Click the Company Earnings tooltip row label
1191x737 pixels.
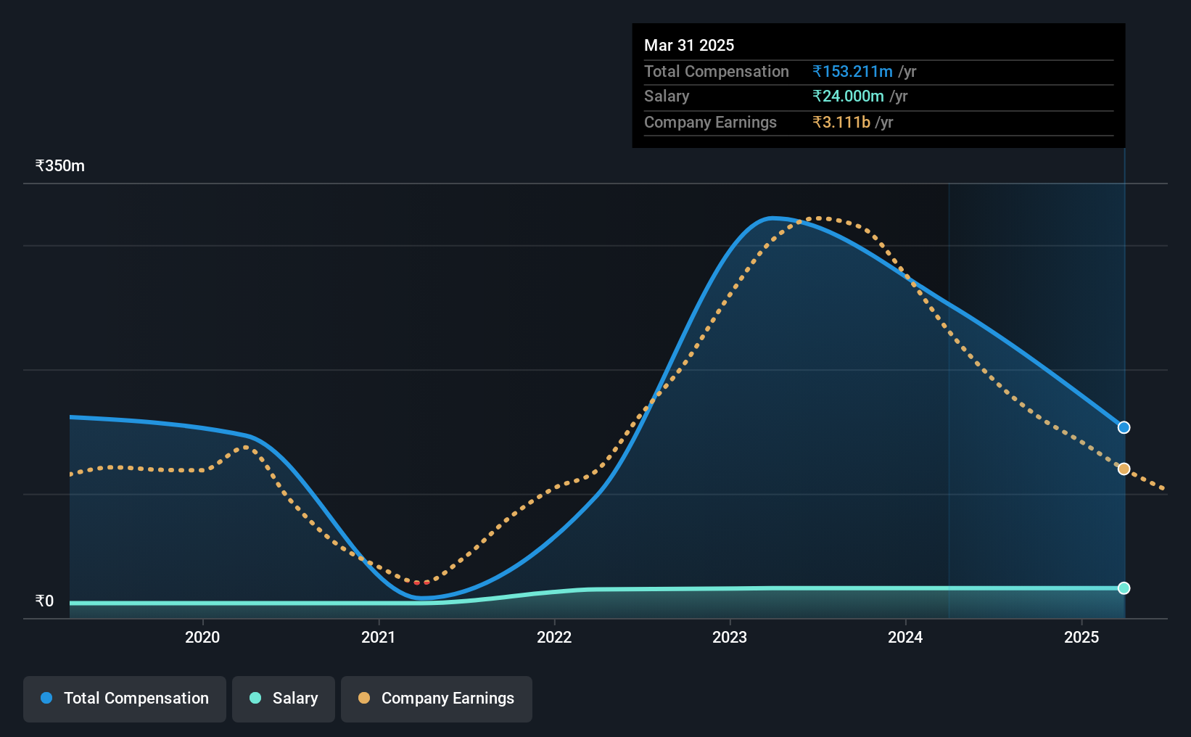(x=710, y=122)
